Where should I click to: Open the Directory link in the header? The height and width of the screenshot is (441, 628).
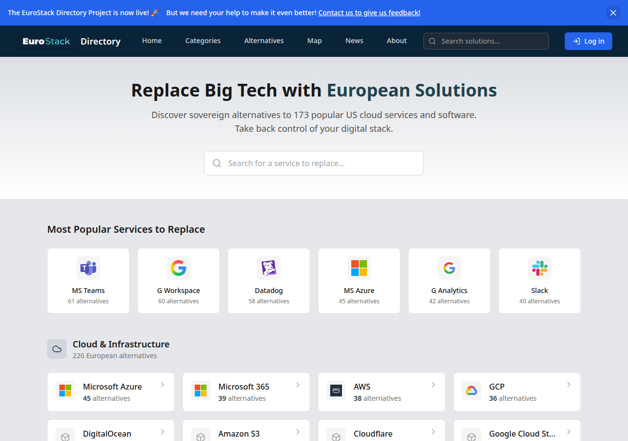click(x=101, y=41)
